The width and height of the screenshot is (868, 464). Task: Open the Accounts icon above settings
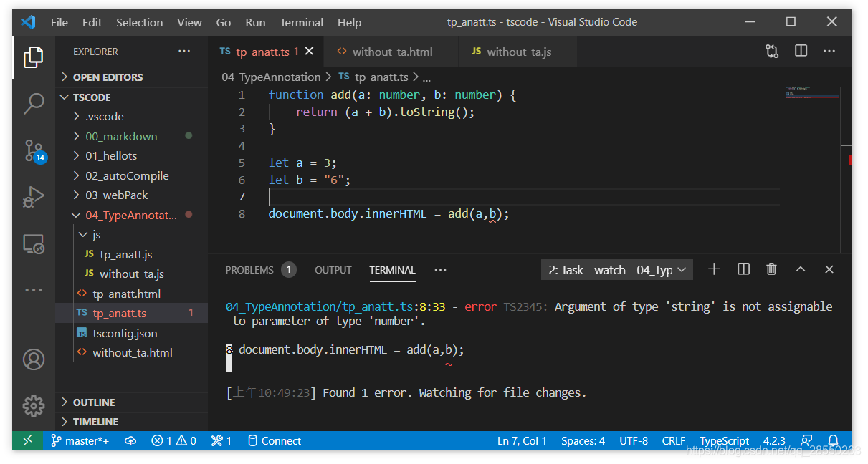(x=34, y=360)
